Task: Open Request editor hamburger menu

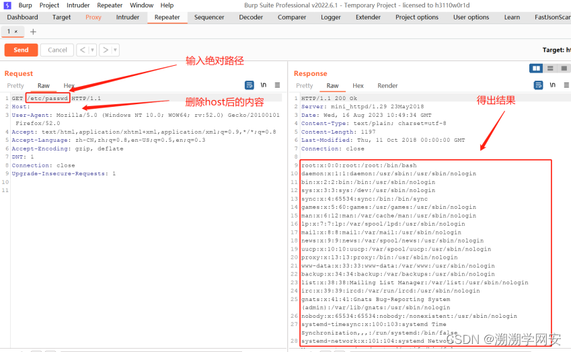Action: point(277,85)
